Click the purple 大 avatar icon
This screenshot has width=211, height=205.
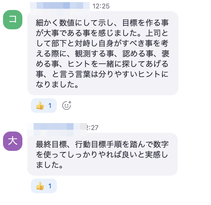click(13, 141)
